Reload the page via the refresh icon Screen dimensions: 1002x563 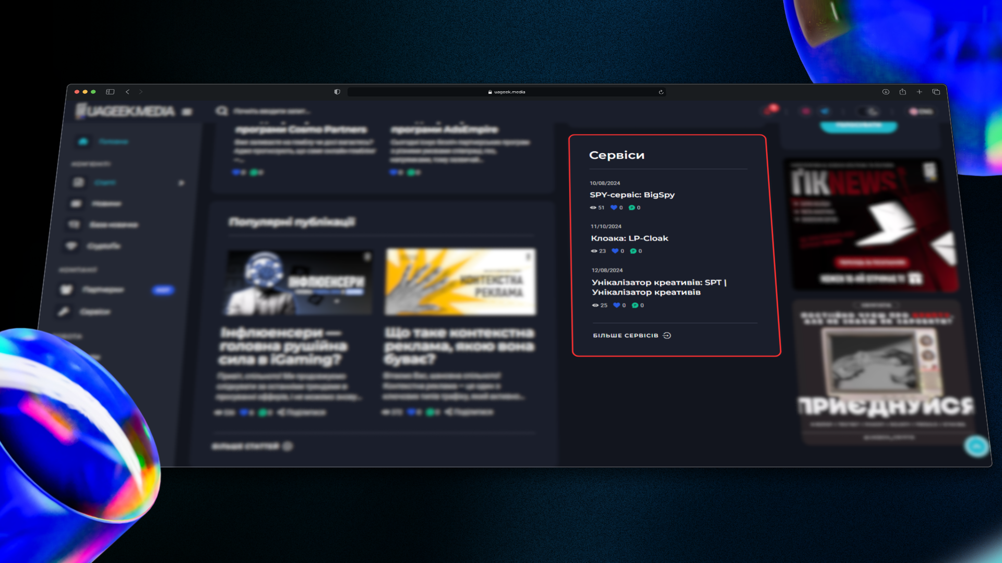(661, 92)
